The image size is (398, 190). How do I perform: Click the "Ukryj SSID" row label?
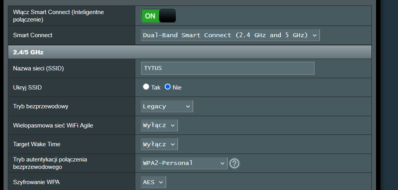tap(27, 87)
